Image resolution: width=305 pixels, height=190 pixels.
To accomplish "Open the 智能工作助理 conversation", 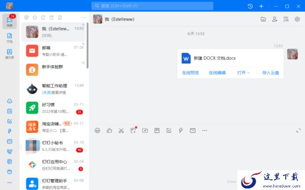I will point(54,89).
